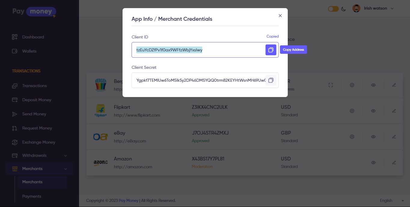Viewport: 410px width, 207px height.
Task: Click the Flipkart logo thumbnail
Action: [100, 111]
